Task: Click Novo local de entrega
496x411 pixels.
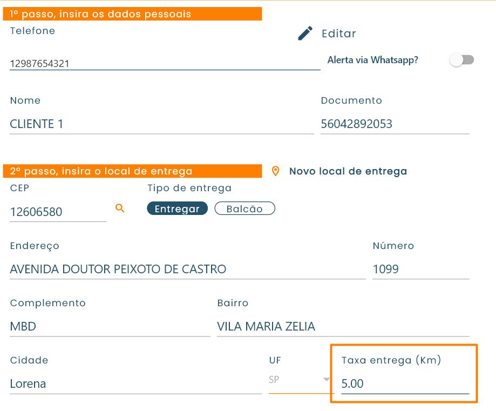Action: 348,171
